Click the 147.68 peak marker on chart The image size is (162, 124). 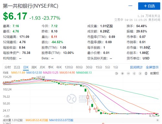tap(40, 77)
